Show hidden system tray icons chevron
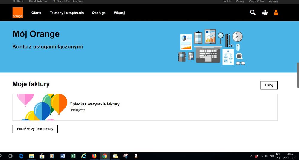Viewport: 299px width, 160px height. [x=251, y=156]
